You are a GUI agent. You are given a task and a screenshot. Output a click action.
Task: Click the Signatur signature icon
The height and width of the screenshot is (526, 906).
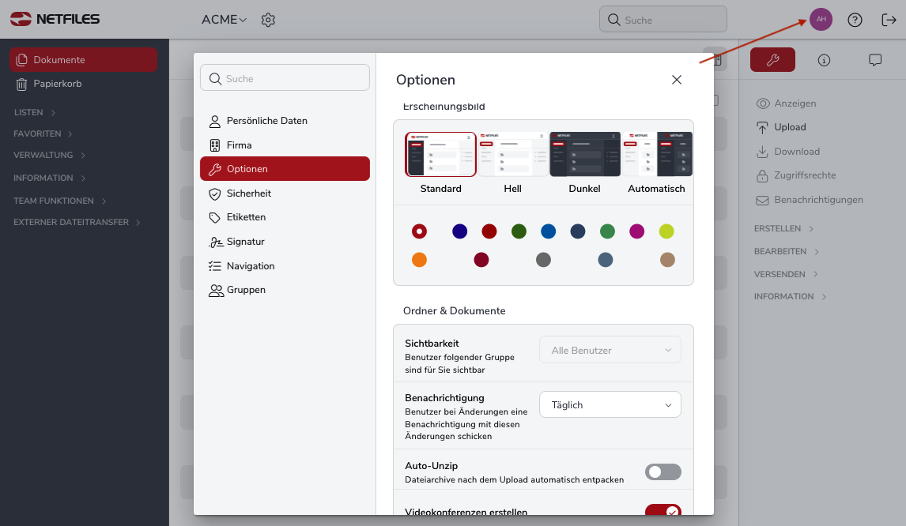pos(216,242)
